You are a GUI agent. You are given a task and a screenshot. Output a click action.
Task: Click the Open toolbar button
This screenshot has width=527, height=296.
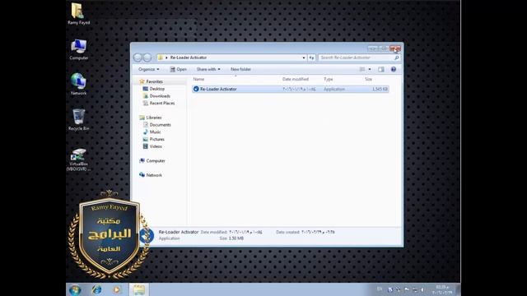click(x=178, y=69)
